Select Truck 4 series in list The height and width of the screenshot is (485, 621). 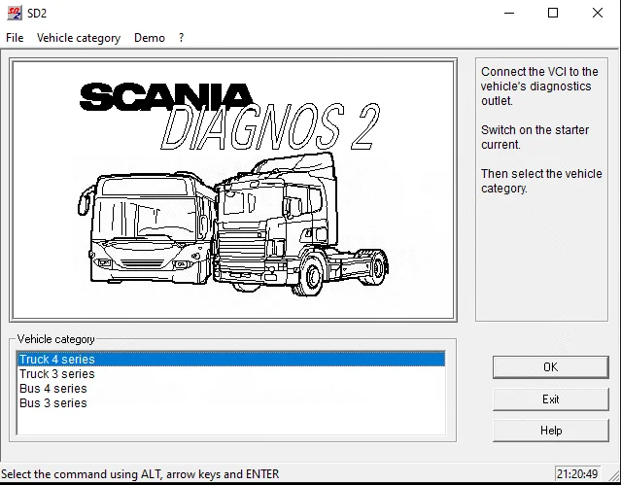coord(231,359)
